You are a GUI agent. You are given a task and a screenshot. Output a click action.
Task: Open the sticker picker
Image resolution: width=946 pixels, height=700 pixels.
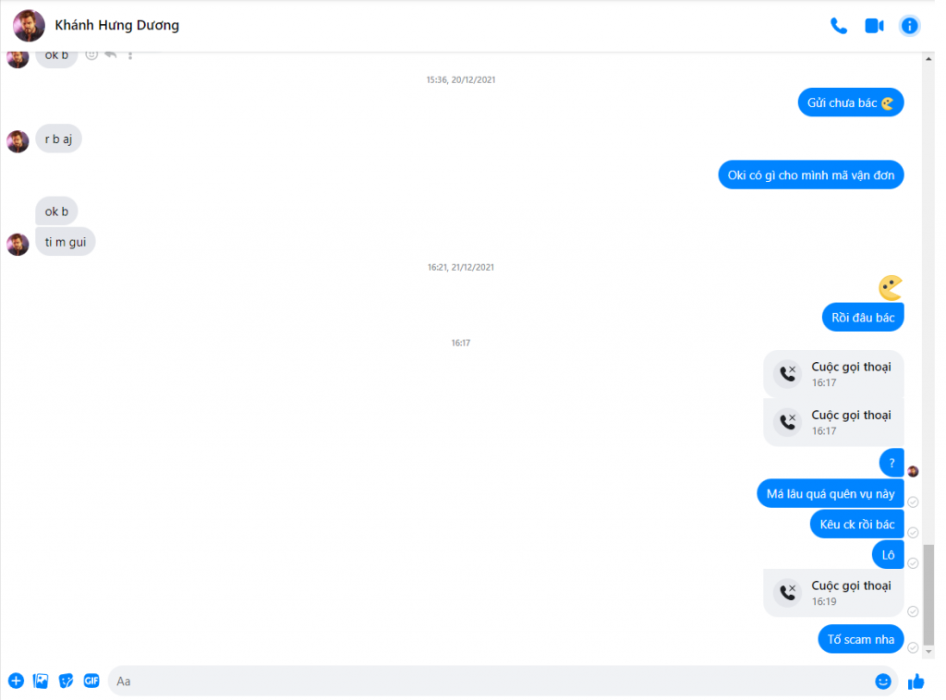tap(66, 681)
